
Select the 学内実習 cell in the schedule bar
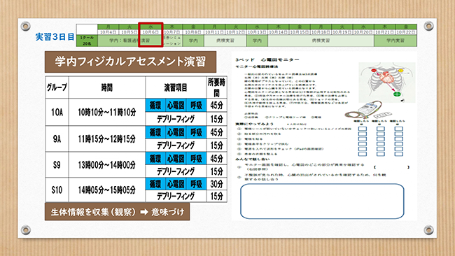pyautogui.click(x=395, y=41)
